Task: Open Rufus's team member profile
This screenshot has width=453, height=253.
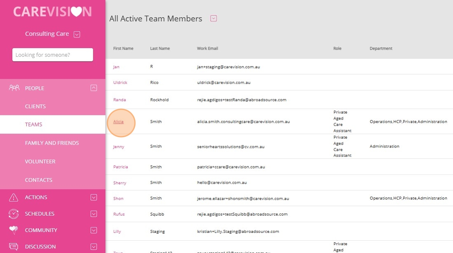Action: [119, 214]
